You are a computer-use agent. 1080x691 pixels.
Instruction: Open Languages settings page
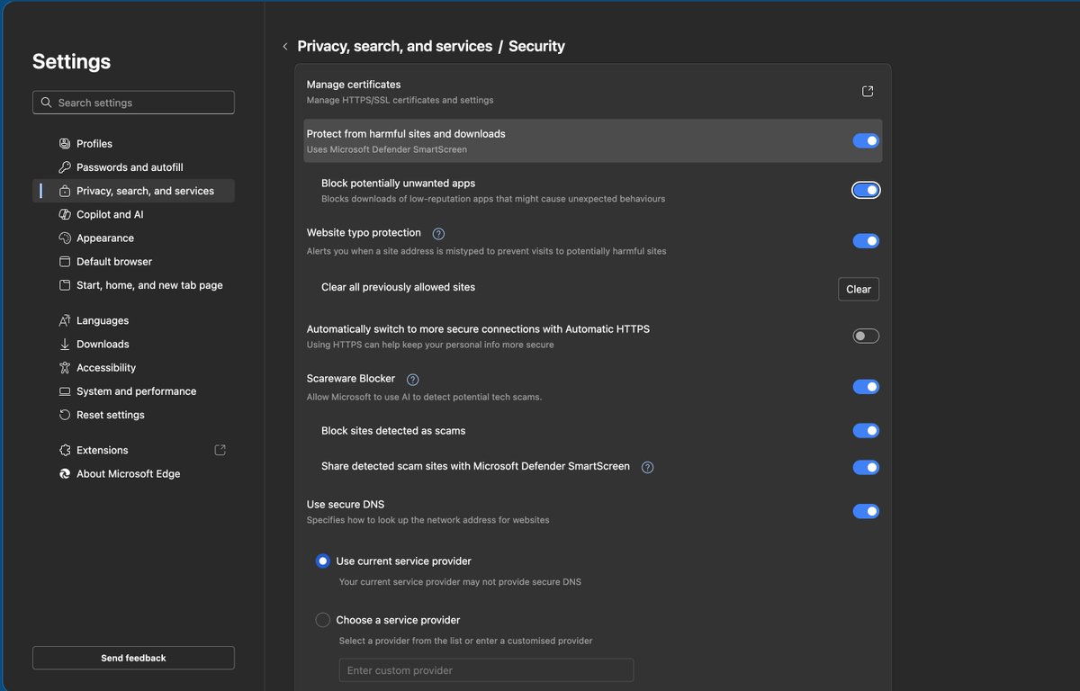click(133, 320)
